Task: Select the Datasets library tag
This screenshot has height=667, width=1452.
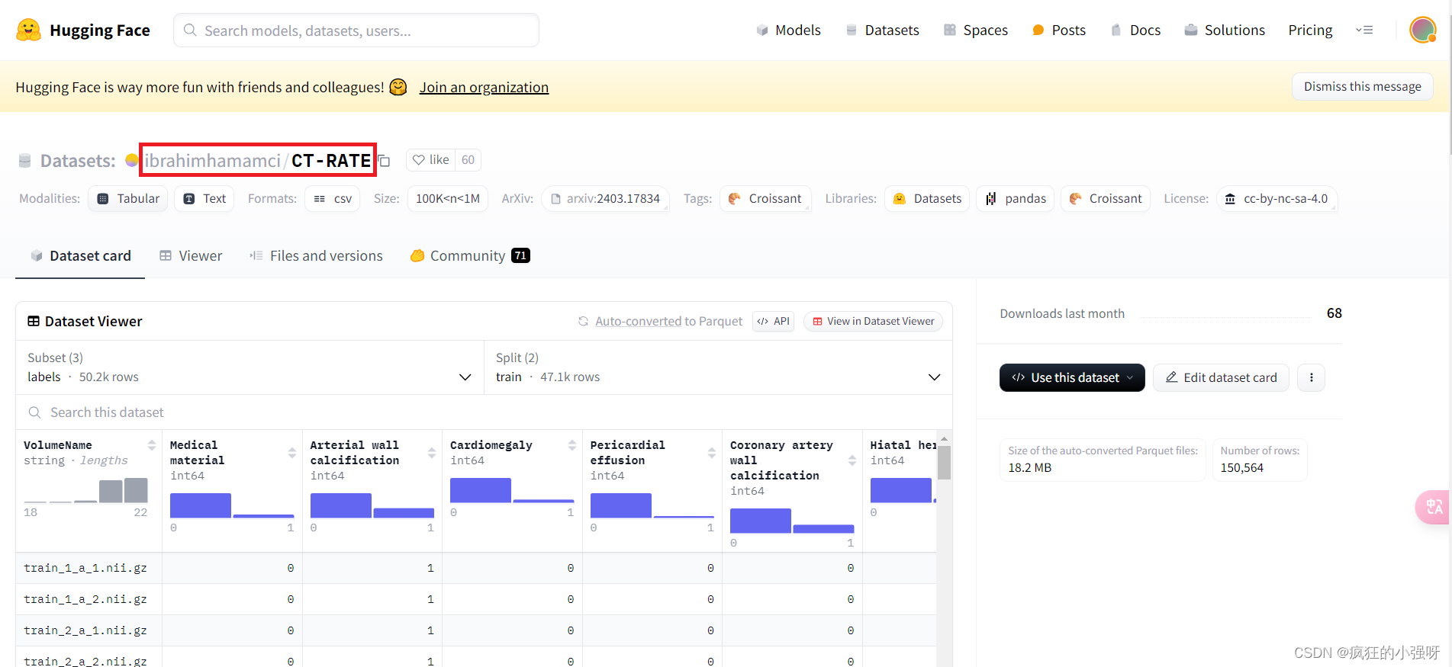Action: point(928,199)
